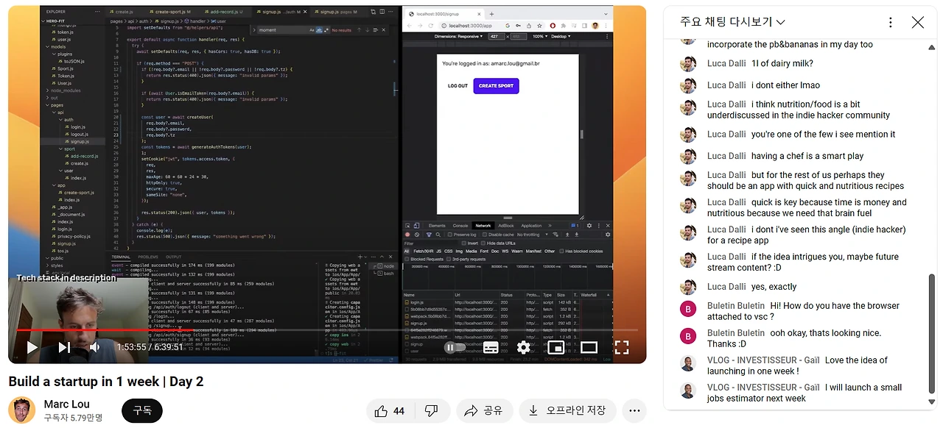Play the YouTube video

pyautogui.click(x=32, y=347)
